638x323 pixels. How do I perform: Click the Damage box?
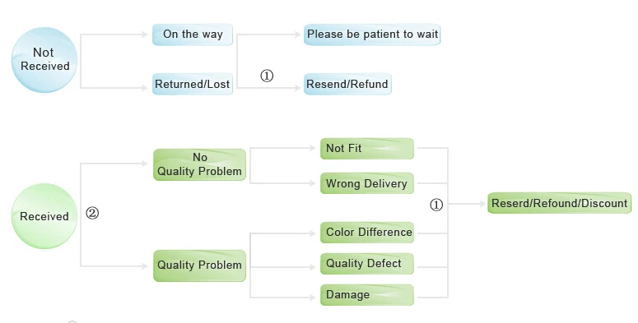tap(367, 295)
